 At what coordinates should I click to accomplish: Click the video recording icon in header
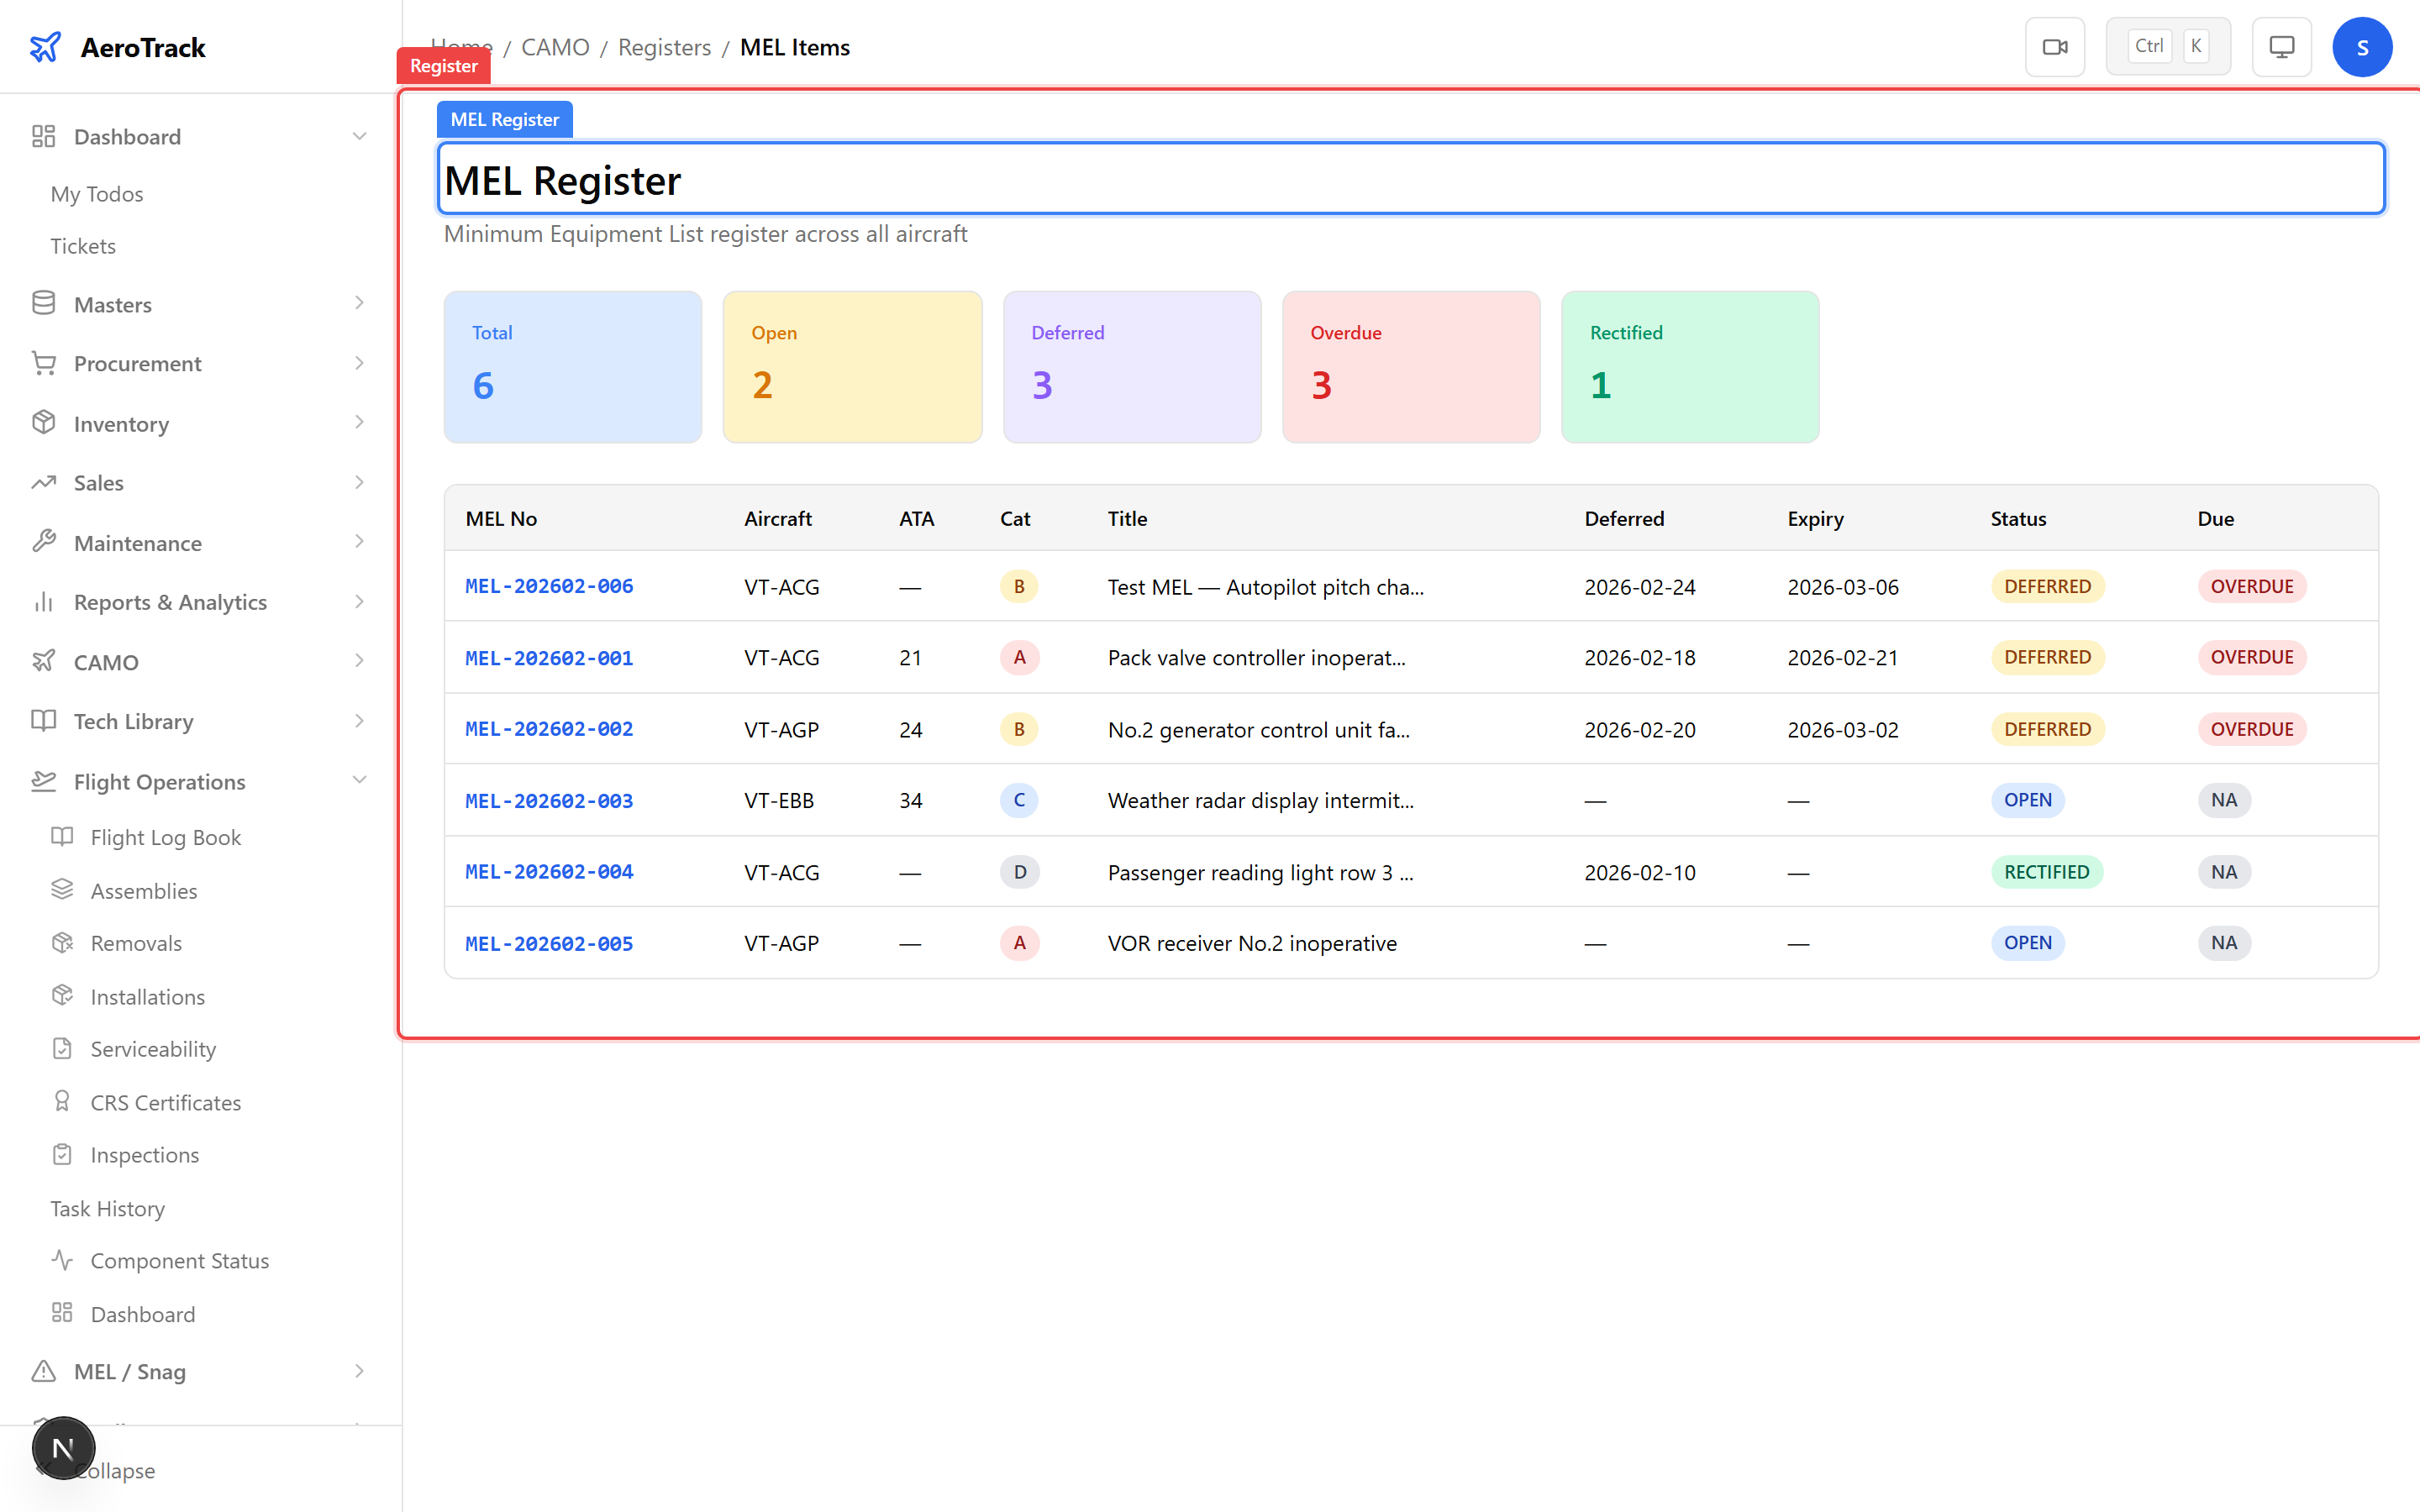point(2055,46)
